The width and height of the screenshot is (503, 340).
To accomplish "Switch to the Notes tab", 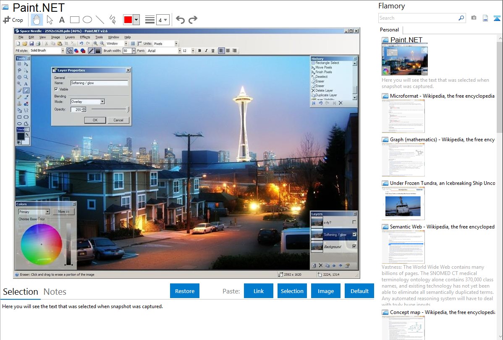I will click(x=55, y=292).
